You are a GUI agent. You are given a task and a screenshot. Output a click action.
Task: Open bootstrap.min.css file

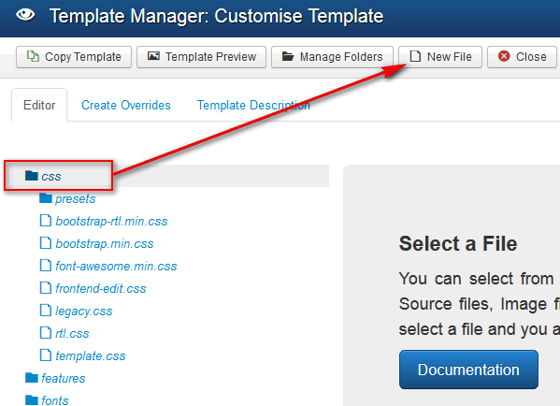coord(105,244)
